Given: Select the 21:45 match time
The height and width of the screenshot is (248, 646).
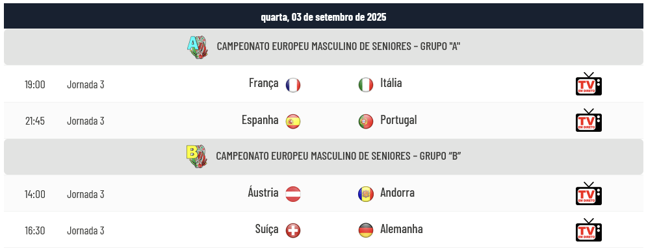Looking at the screenshot, I should click(x=34, y=121).
